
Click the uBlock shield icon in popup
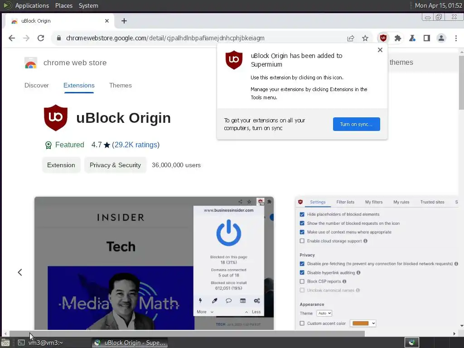pyautogui.click(x=234, y=60)
